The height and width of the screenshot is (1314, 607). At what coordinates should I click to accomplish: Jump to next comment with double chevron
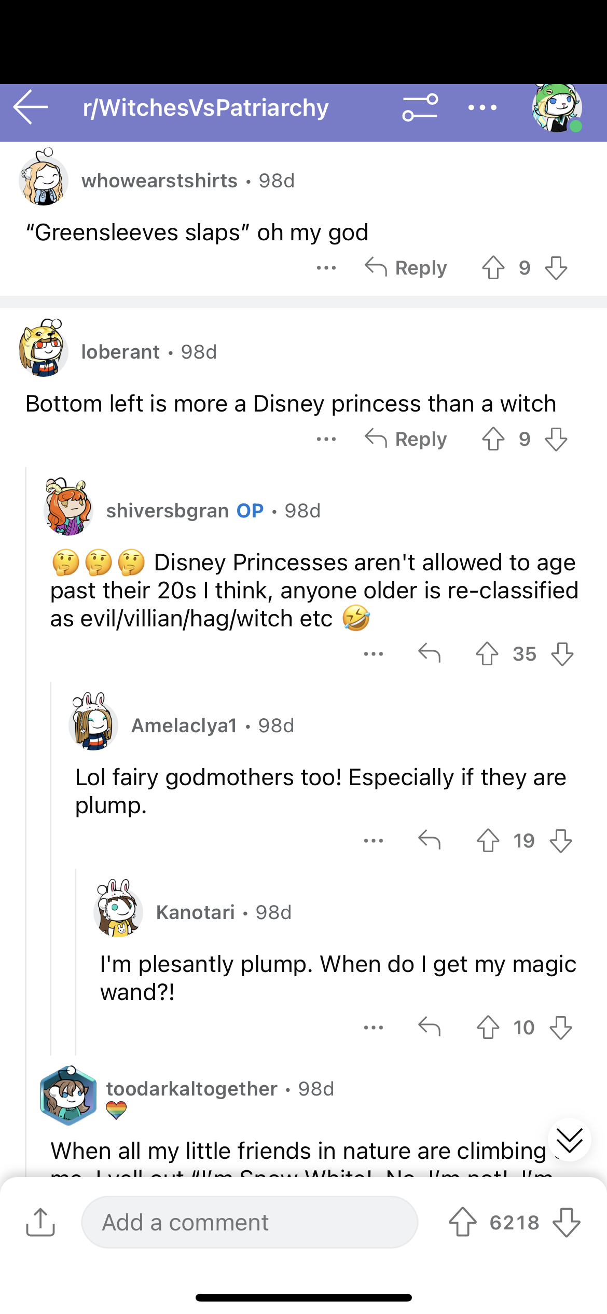(x=569, y=1140)
